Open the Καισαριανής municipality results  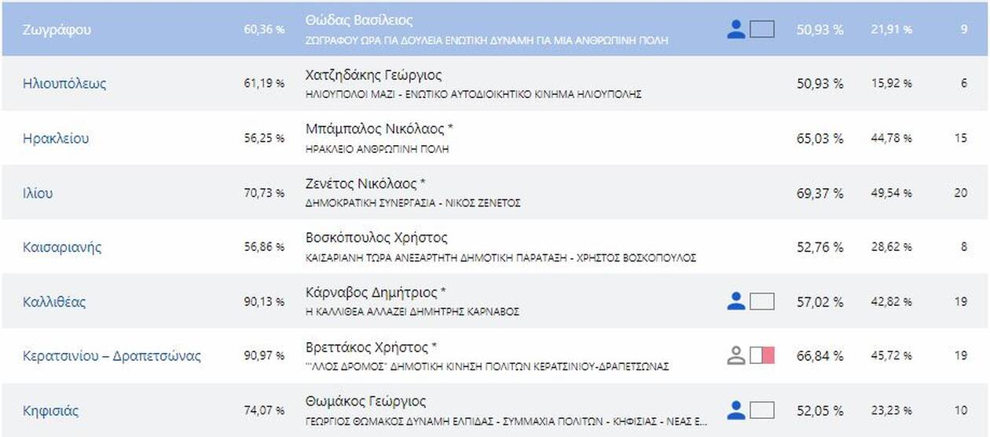pos(63,247)
